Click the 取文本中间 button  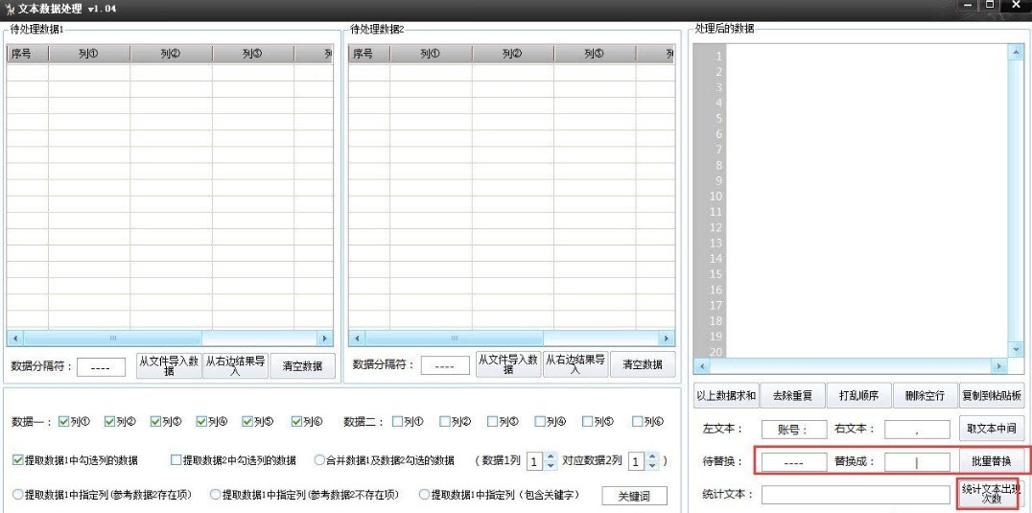pyautogui.click(x=992, y=429)
